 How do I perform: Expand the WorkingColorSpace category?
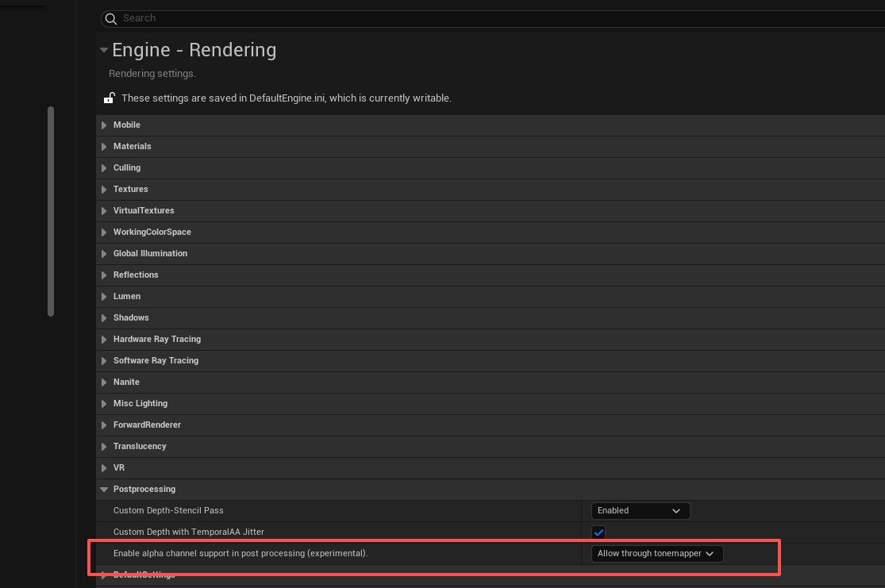coord(104,233)
